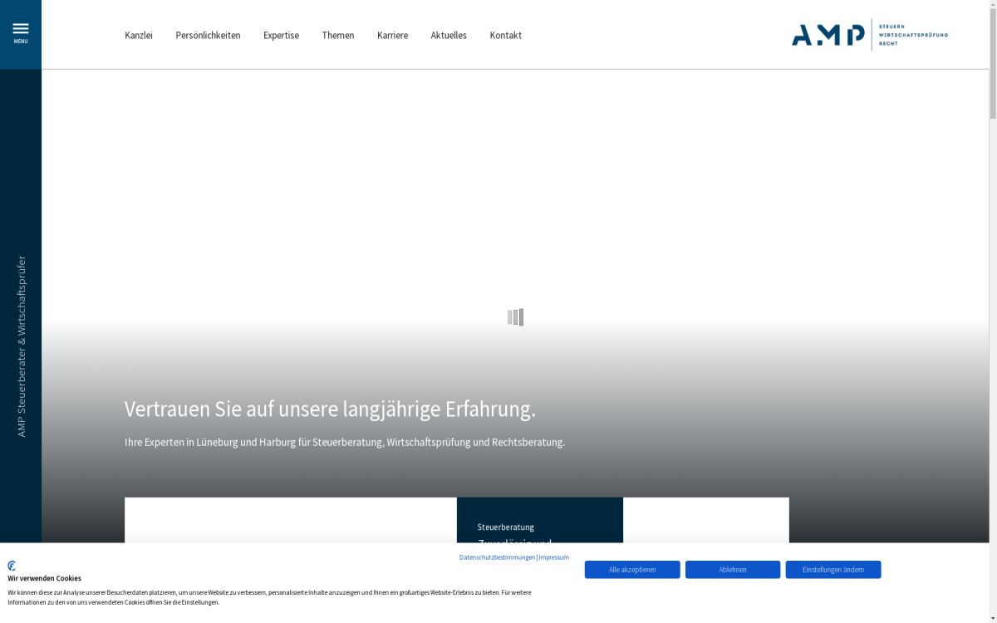Open the Aktuelles navigation item
The image size is (997, 623).
point(449,35)
